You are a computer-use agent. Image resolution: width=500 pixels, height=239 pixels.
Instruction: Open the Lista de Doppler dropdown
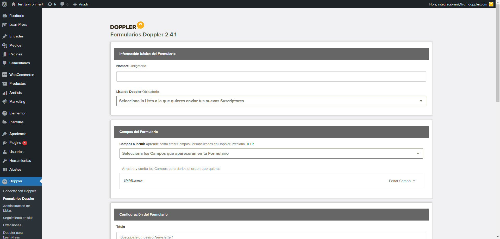tap(271, 101)
